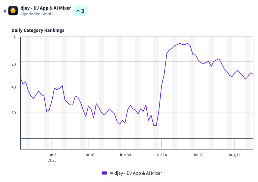Viewport: 258px width, 182px height.
Task: Click the Aug 11 date label
Action: pos(235,155)
